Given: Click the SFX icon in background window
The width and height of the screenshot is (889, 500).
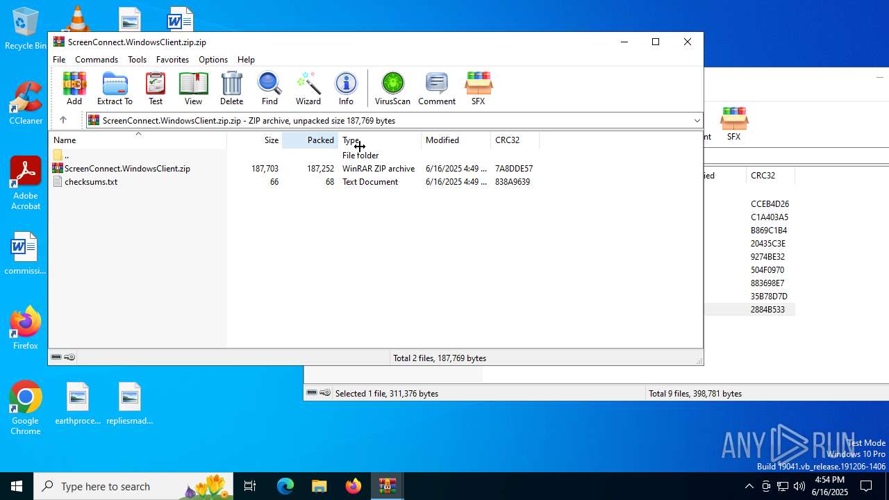Looking at the screenshot, I should coord(733,124).
